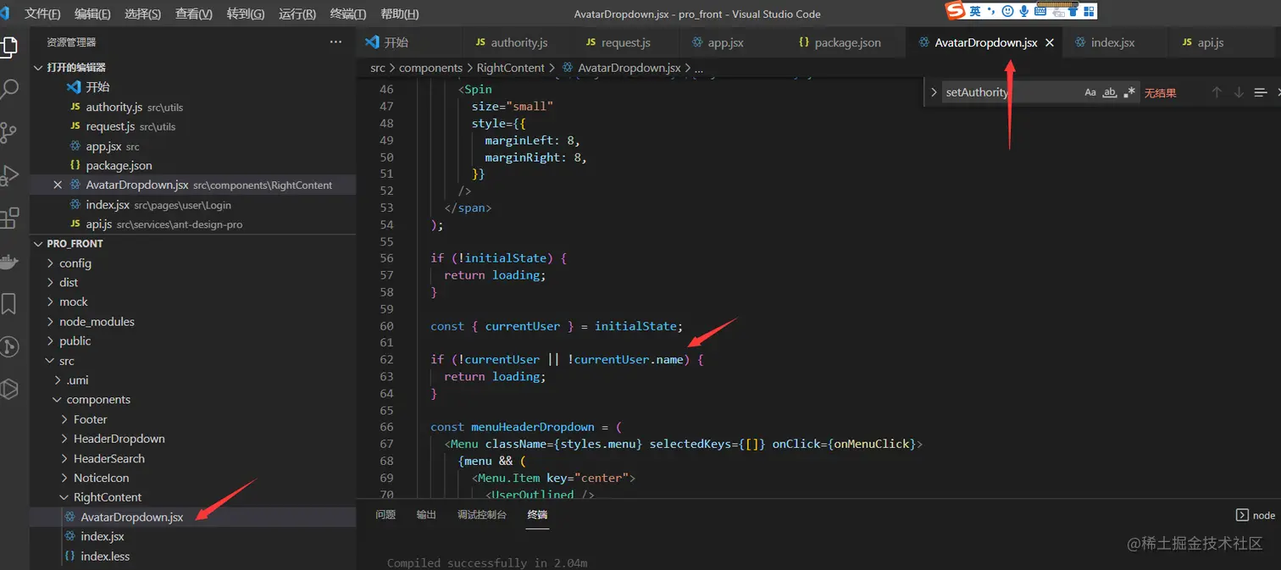This screenshot has height=570, width=1281.
Task: Toggle Use Regular Expression in find widget
Action: (x=1128, y=92)
